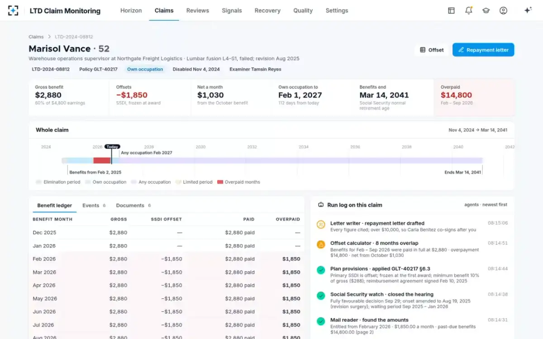Click the Policy GLT-40217 tag
Viewport: 543px width, 339px height.
coord(98,69)
